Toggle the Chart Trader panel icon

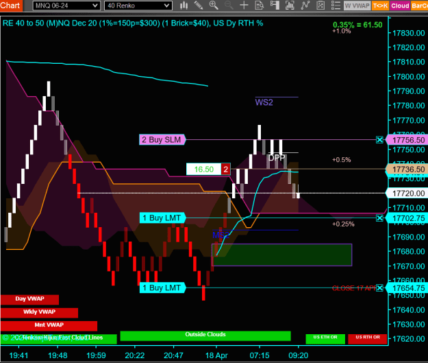point(275,5)
